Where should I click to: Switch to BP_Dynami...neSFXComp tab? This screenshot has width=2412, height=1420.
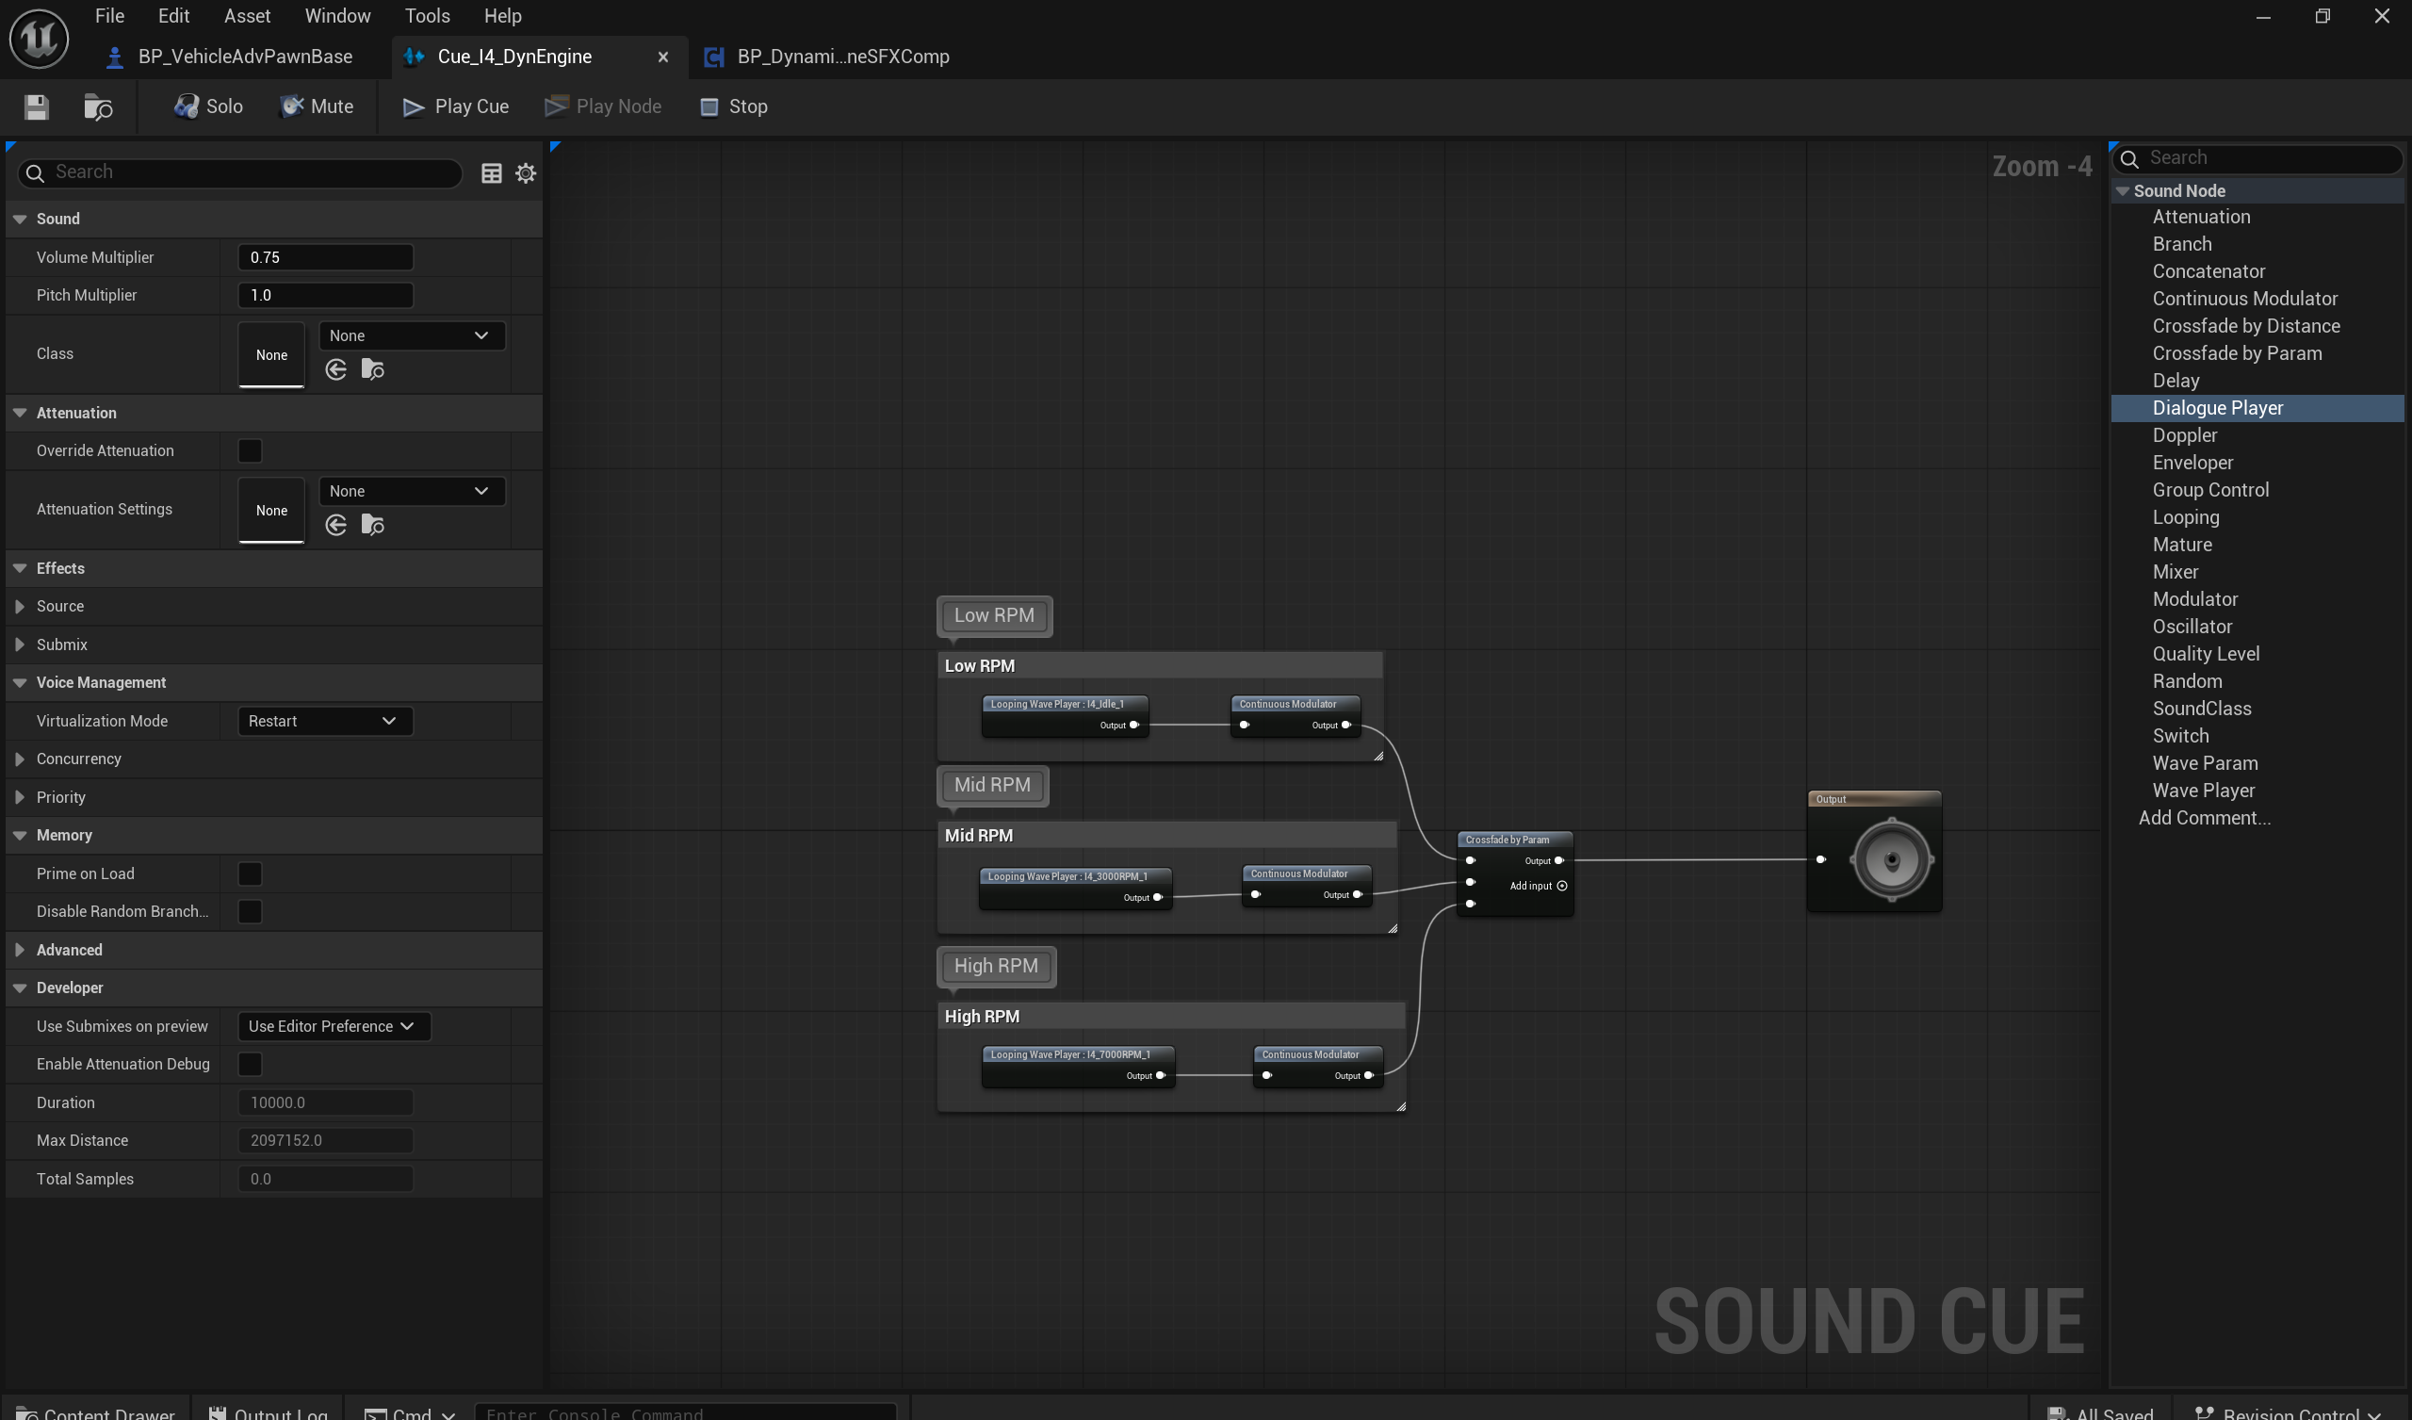(828, 57)
